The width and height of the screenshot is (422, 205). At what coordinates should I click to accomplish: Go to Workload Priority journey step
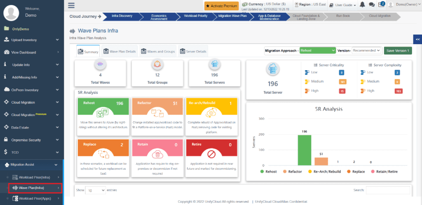click(196, 16)
